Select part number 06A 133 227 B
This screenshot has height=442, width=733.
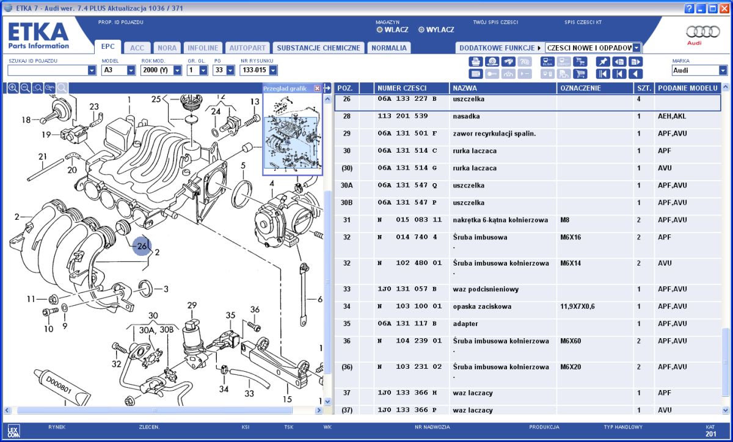(x=407, y=99)
